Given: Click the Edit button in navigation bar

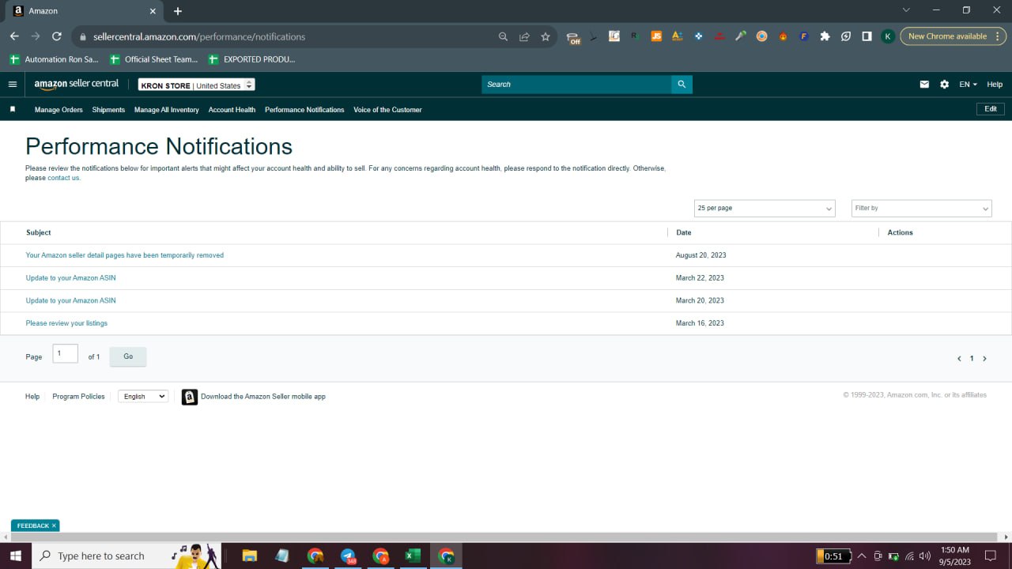Looking at the screenshot, I should point(991,109).
